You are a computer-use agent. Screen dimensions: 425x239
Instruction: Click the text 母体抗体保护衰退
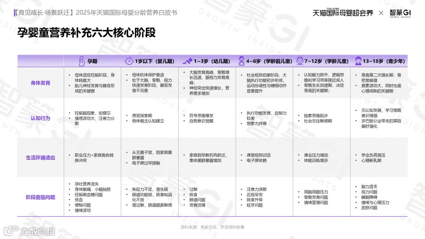(x=148, y=75)
